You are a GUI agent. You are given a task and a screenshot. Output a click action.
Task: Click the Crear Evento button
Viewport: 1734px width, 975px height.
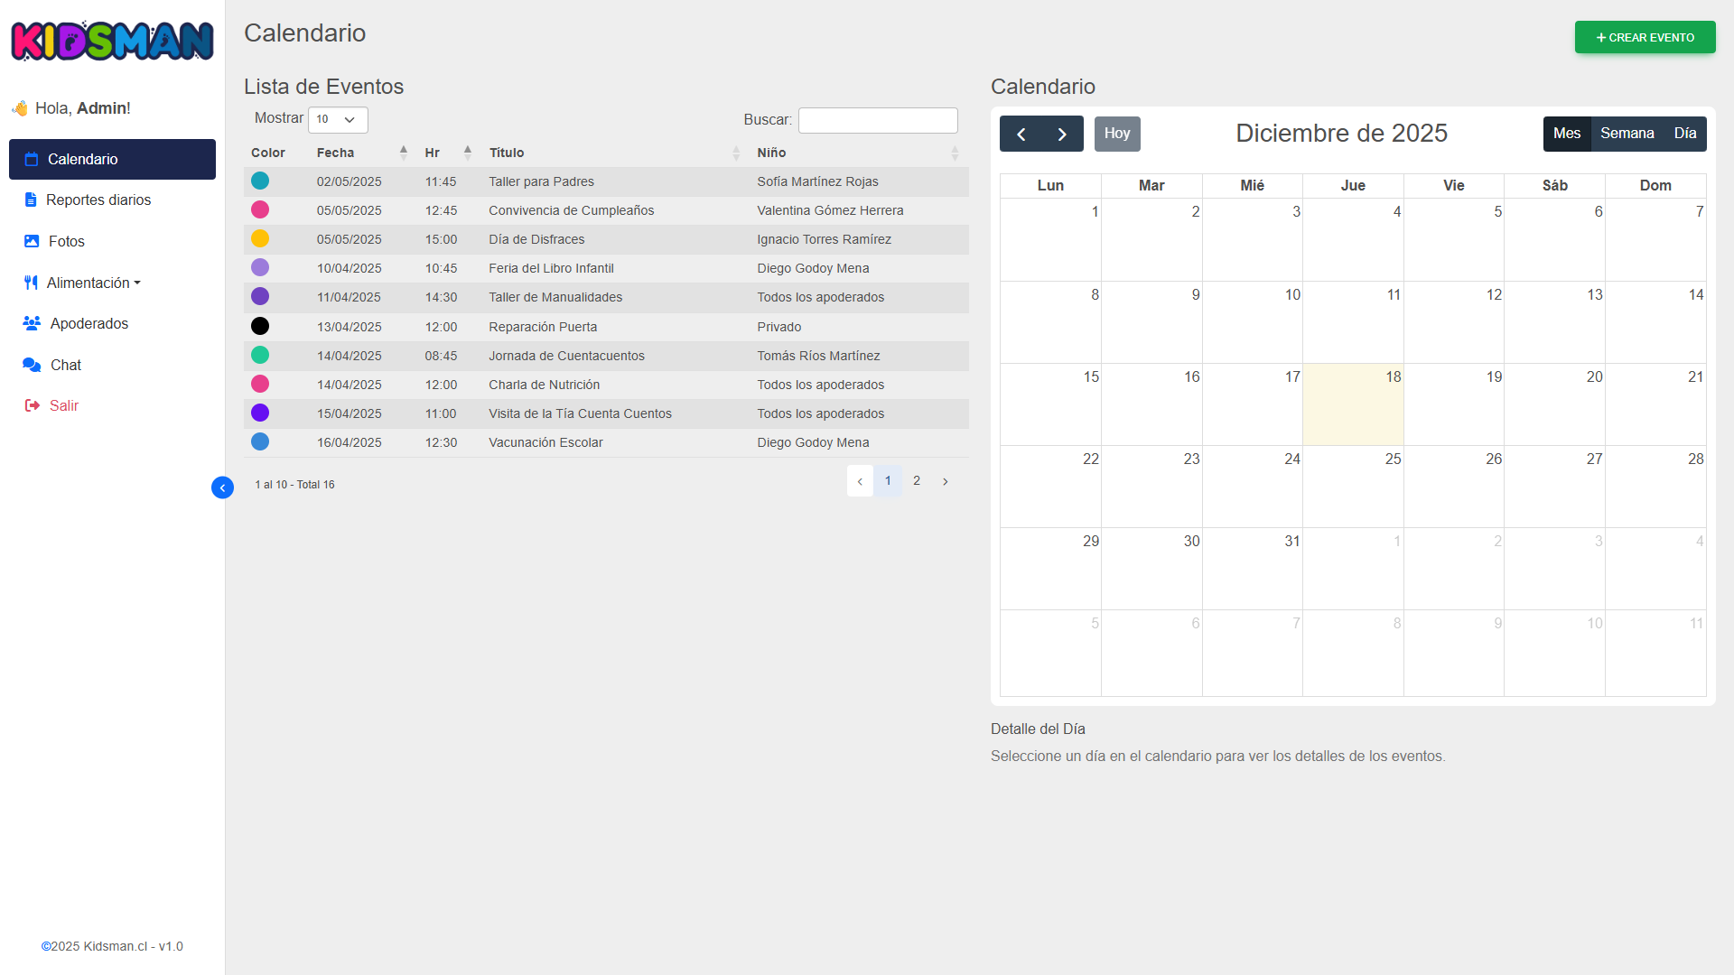click(x=1645, y=37)
